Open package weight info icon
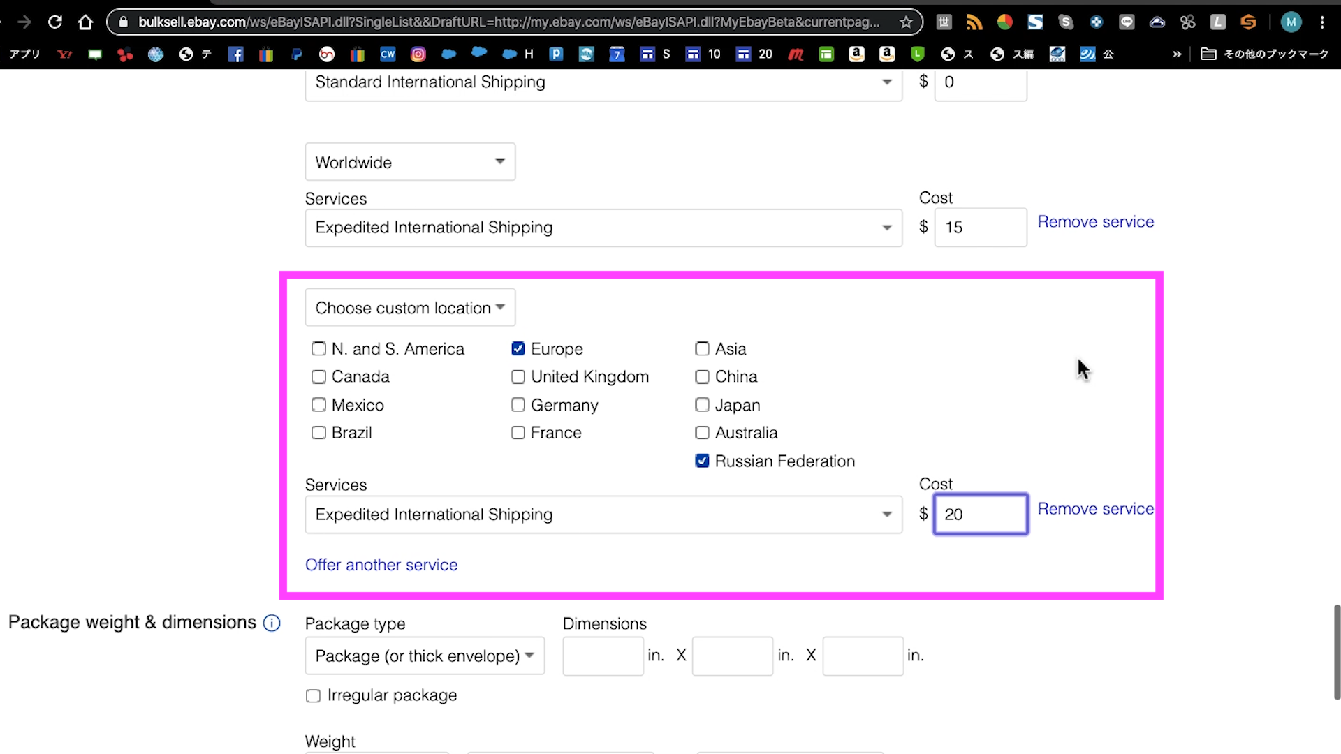This screenshot has height=754, width=1341. [272, 623]
